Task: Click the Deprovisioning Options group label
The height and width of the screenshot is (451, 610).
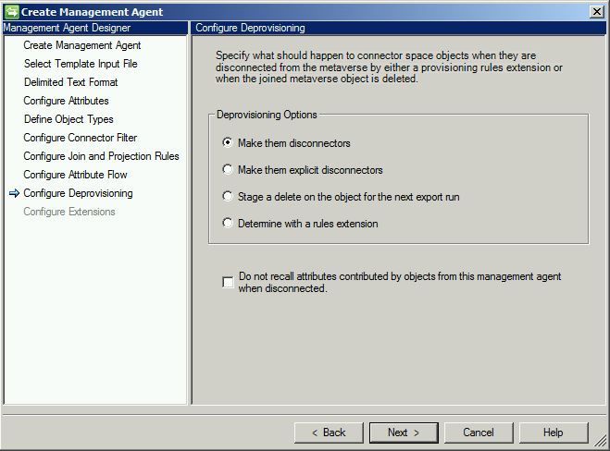Action: click(x=267, y=115)
